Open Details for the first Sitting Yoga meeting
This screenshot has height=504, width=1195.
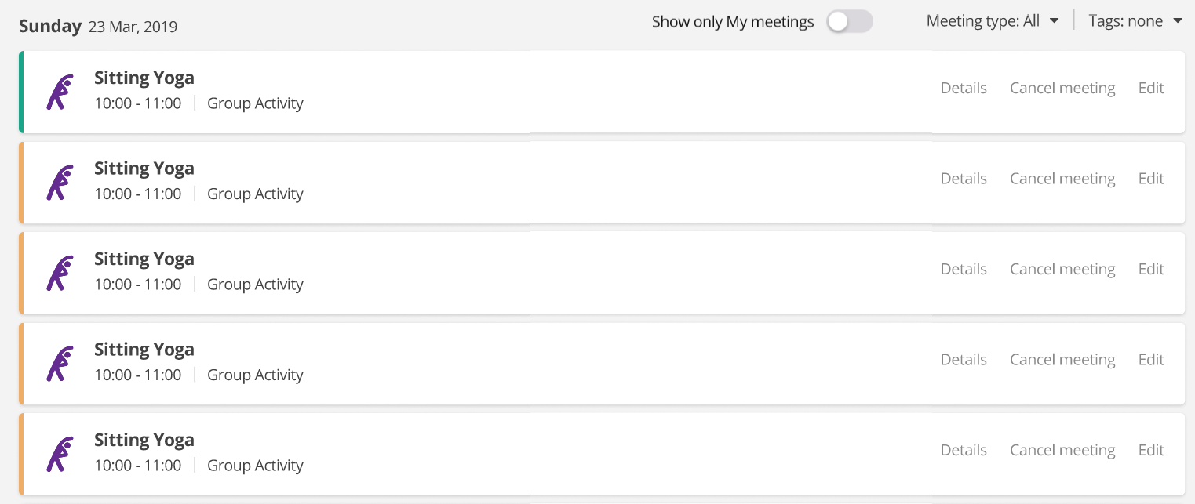point(964,89)
